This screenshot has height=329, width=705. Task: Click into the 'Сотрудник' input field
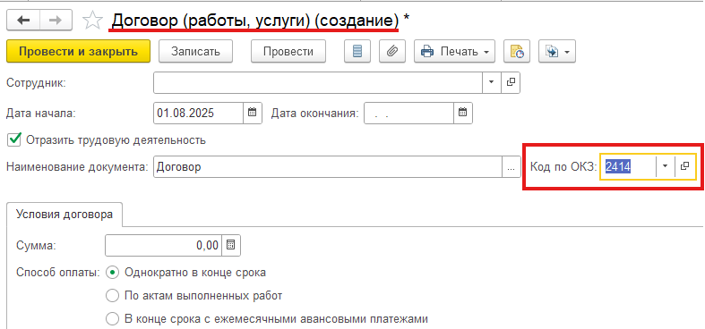(318, 82)
